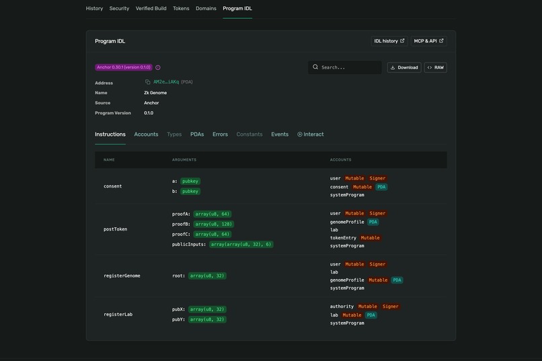The width and height of the screenshot is (542, 361).
Task: Open the Domains tab
Action: click(x=206, y=8)
